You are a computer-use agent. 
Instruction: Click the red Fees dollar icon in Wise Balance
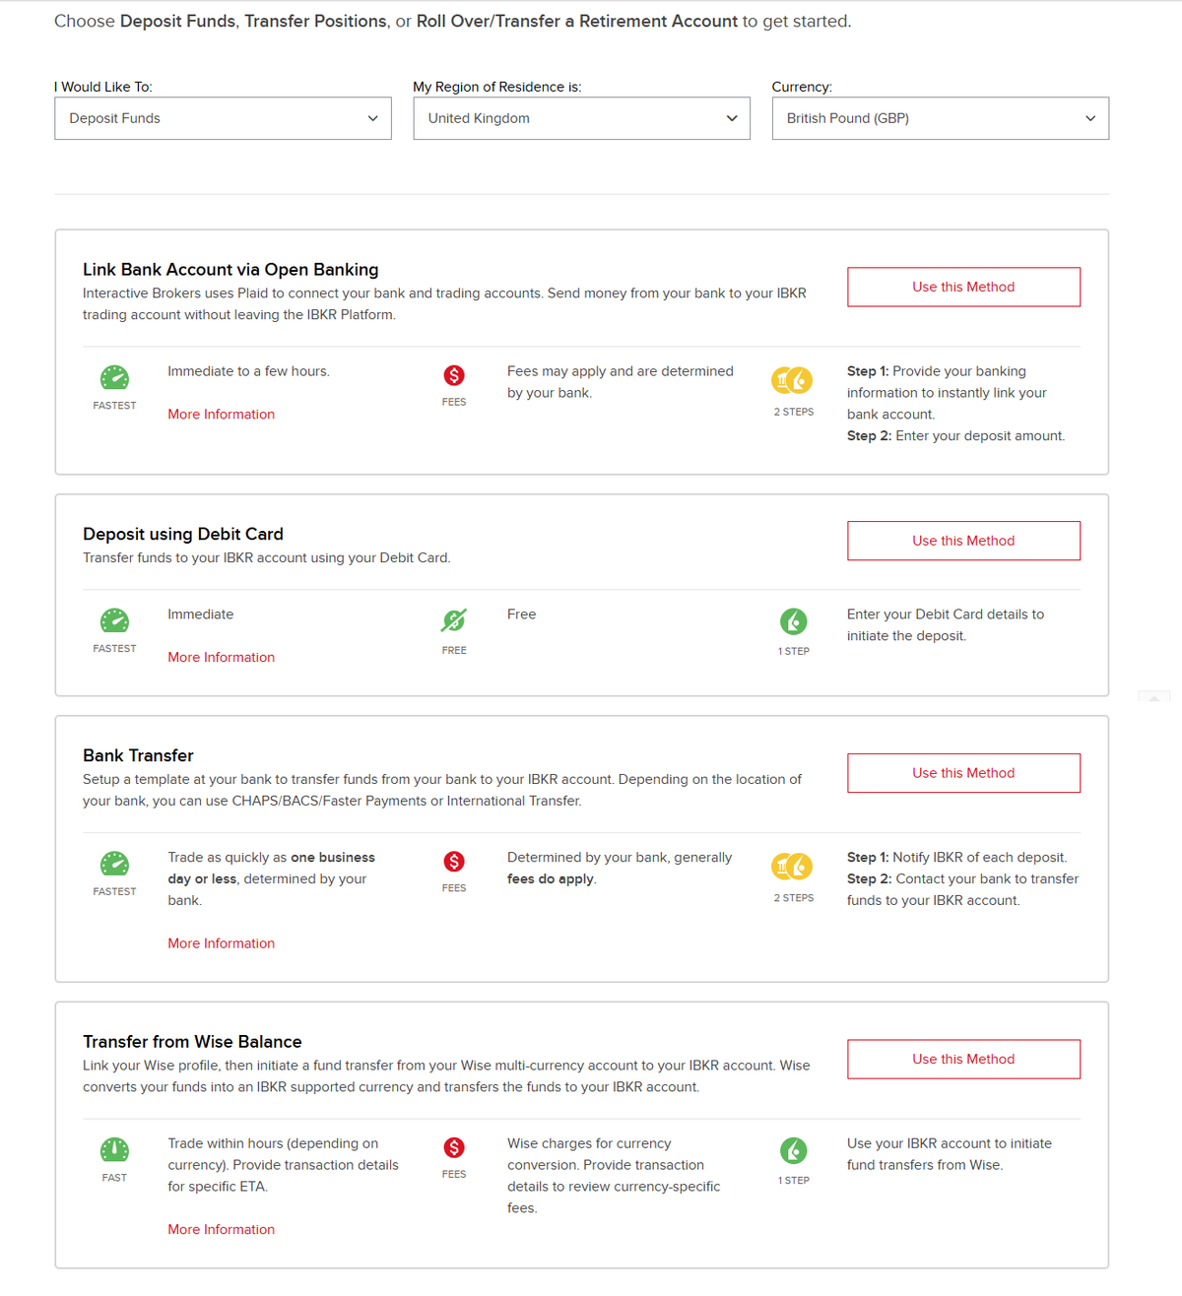click(454, 1147)
